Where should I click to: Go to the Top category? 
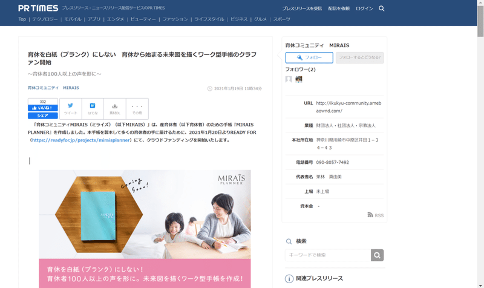click(22, 19)
